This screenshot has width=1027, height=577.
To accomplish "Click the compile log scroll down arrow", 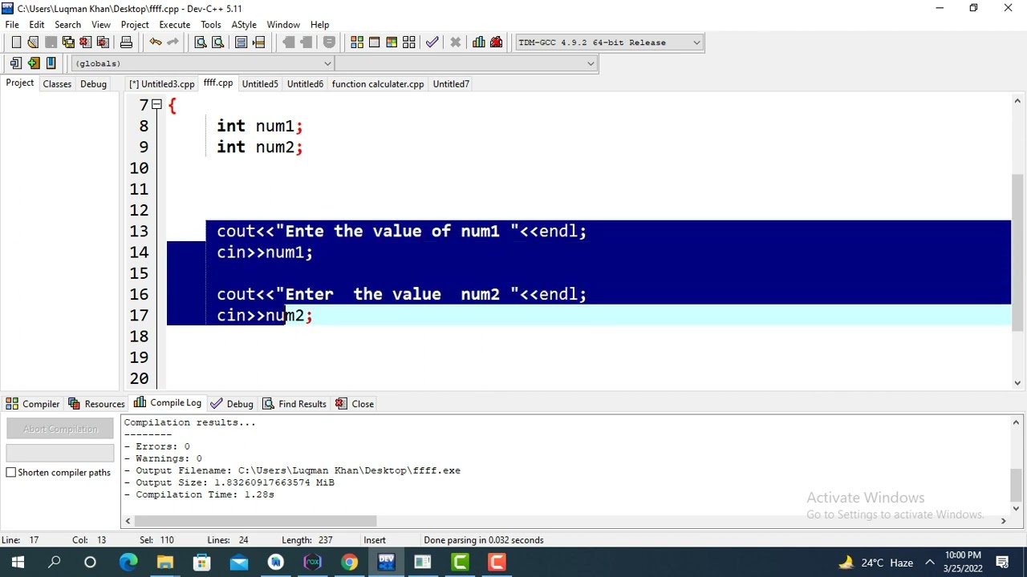I will 1016,509.
